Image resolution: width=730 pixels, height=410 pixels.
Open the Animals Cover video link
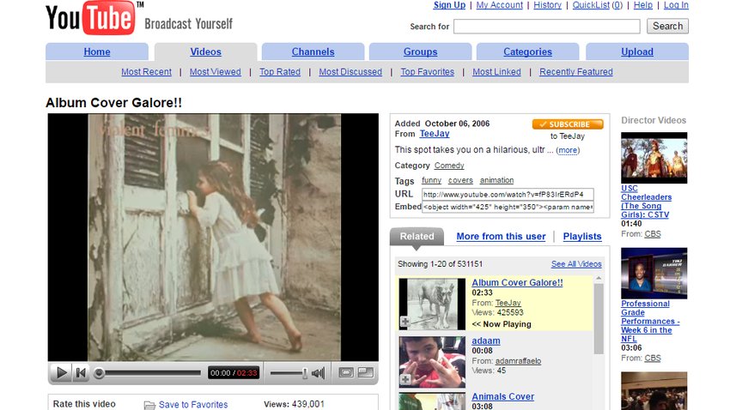(502, 397)
